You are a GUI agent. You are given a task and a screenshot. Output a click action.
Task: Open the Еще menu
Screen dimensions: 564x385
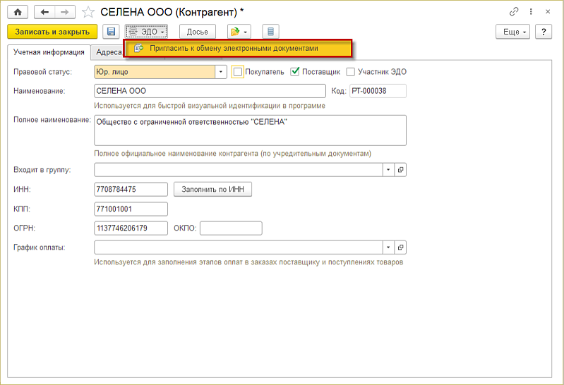click(x=513, y=32)
